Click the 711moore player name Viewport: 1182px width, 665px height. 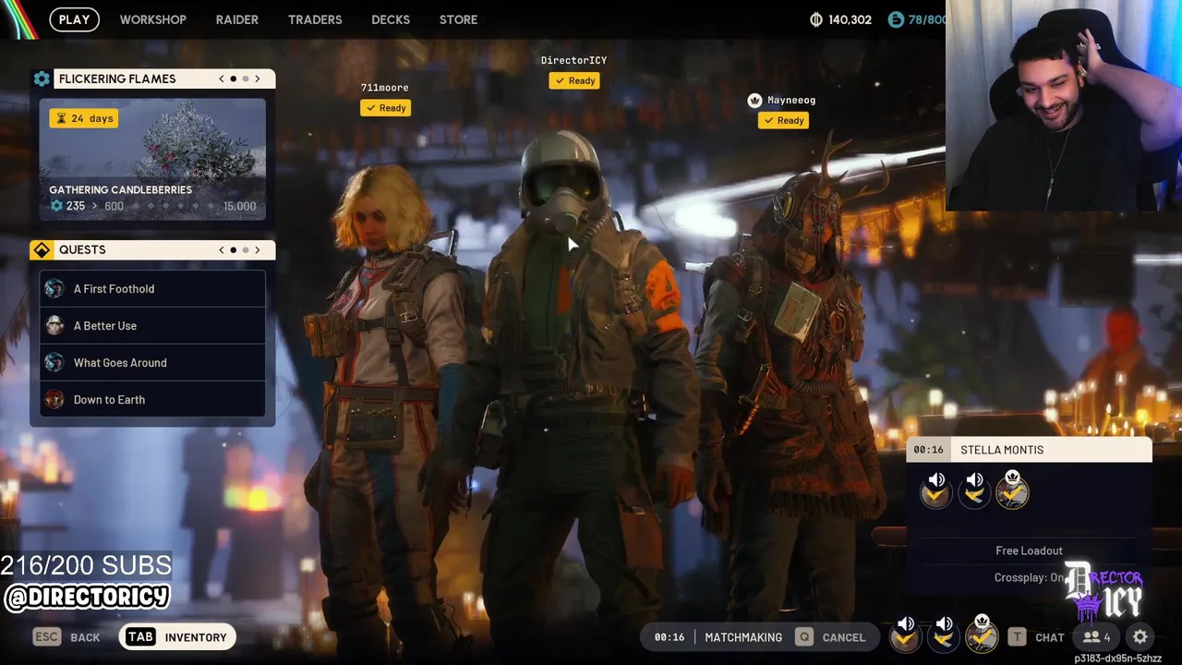click(x=384, y=88)
